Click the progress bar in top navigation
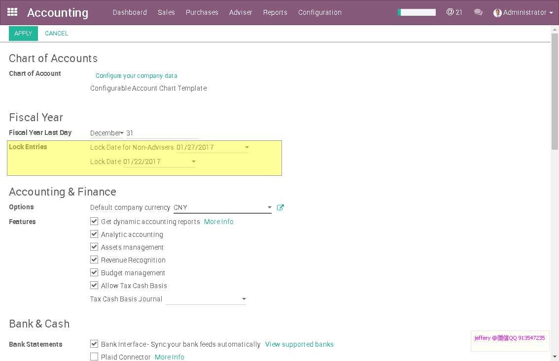The height and width of the screenshot is (361, 559). [x=417, y=12]
